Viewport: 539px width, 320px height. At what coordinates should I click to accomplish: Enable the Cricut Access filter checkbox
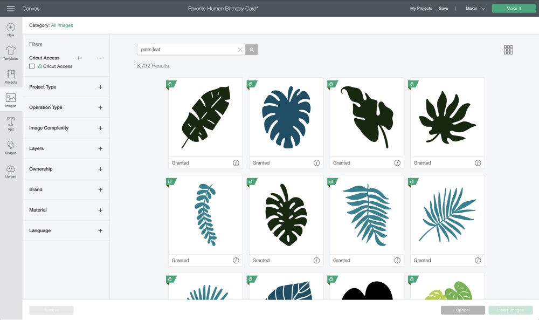[x=32, y=66]
